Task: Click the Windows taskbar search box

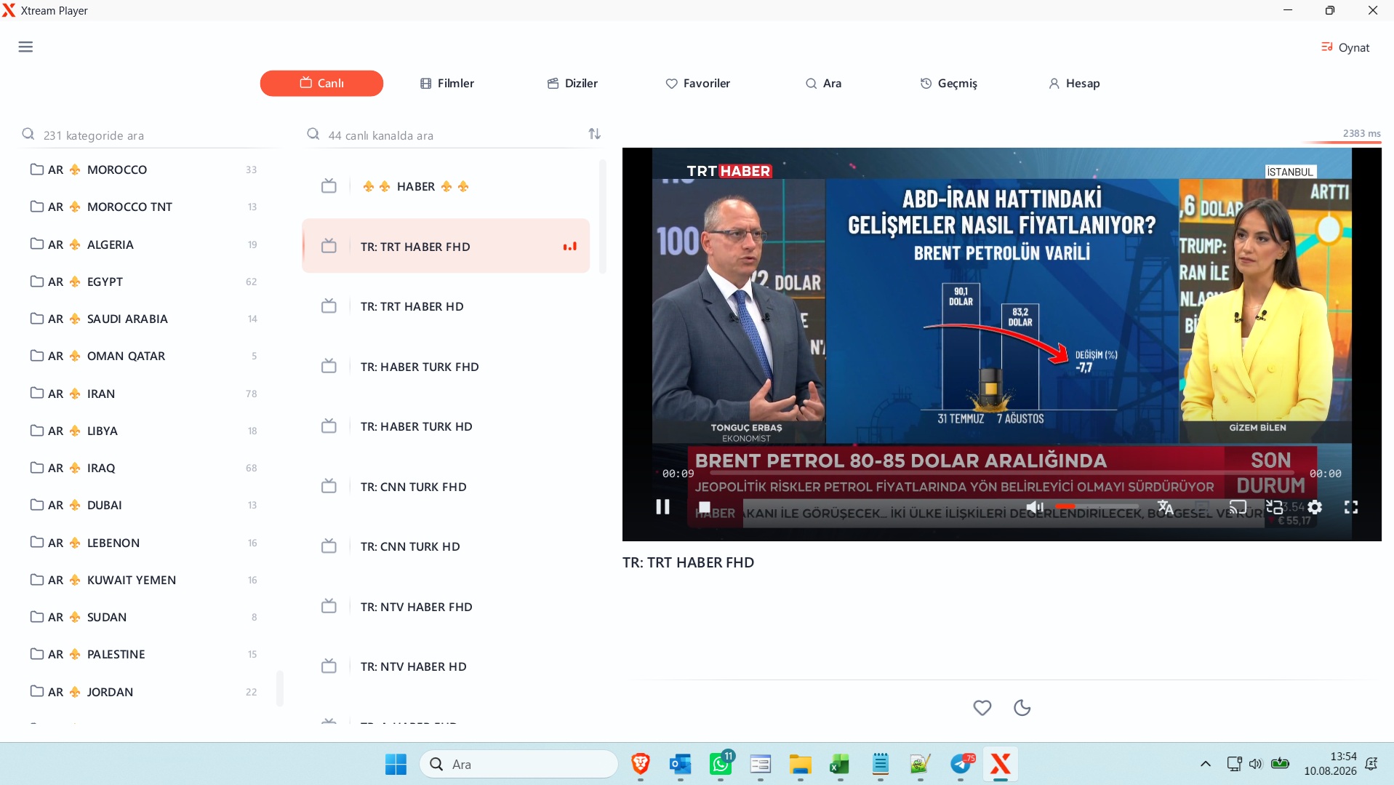Action: coord(519,764)
